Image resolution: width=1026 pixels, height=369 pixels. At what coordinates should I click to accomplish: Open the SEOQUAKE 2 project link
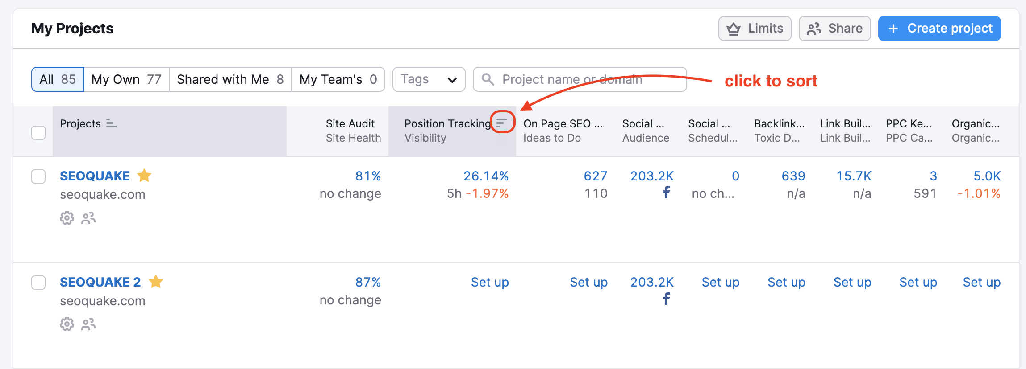click(100, 282)
